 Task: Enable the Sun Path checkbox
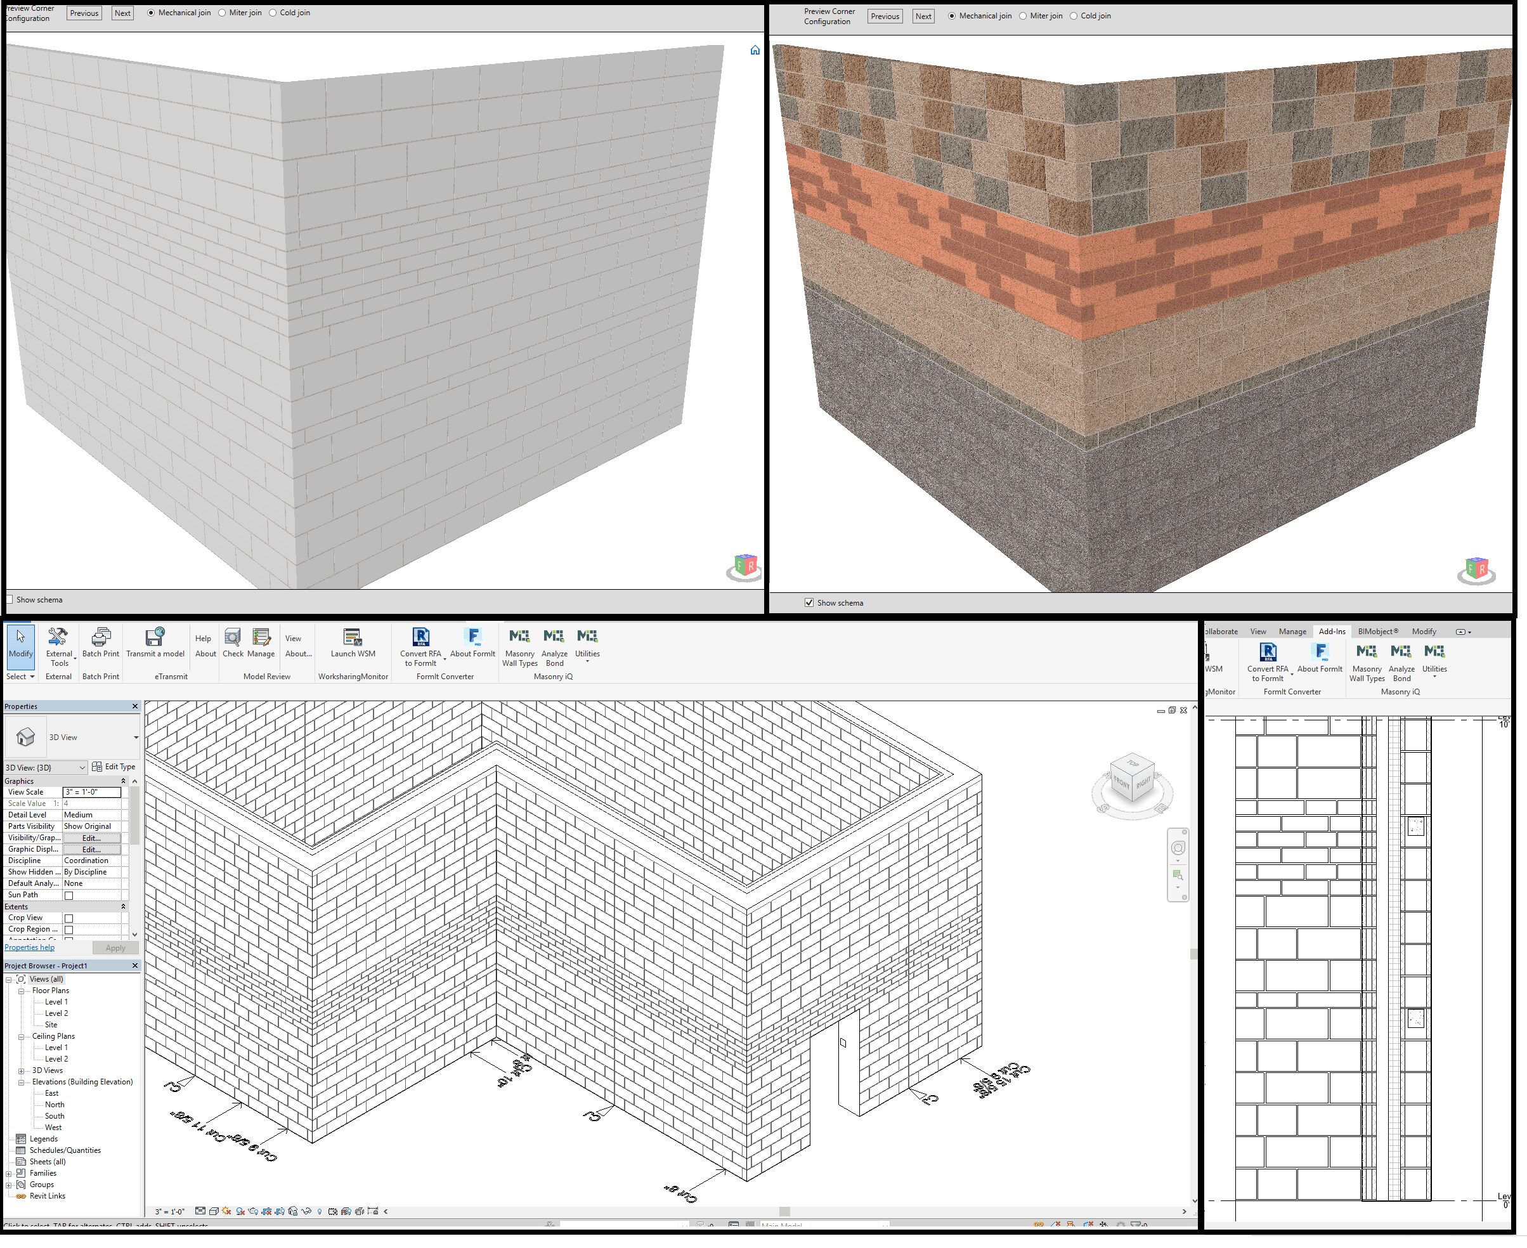pos(69,895)
